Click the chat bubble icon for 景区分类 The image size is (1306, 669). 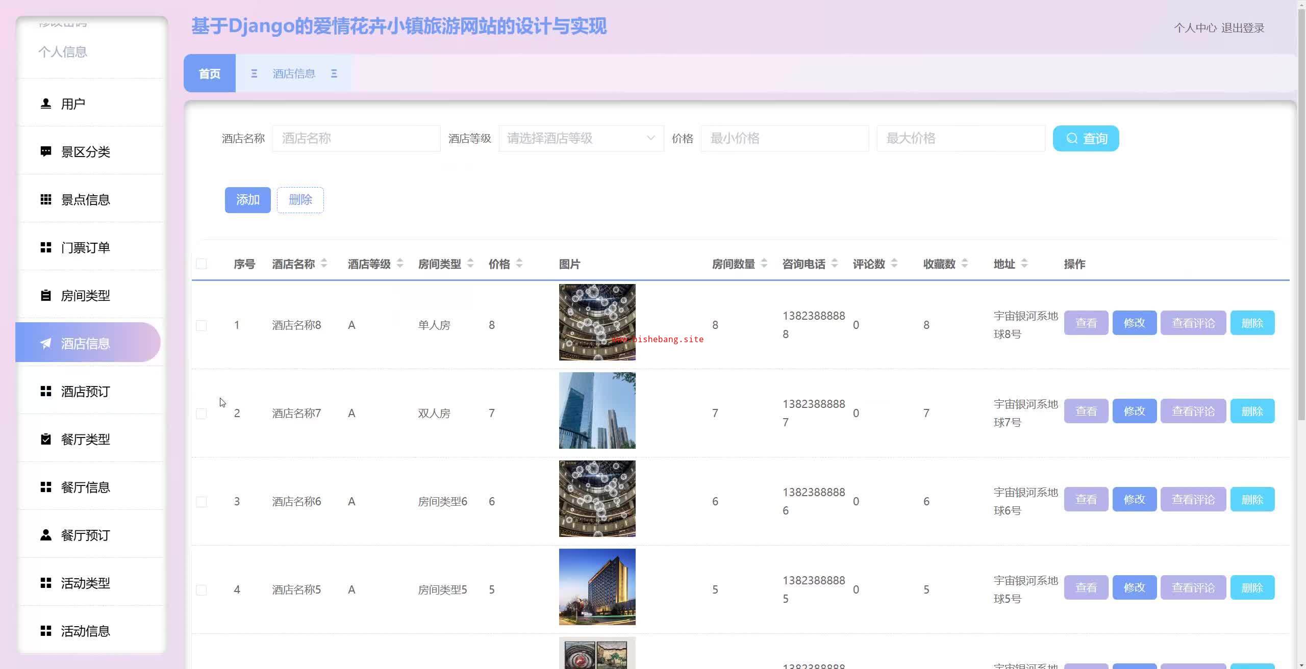[45, 151]
